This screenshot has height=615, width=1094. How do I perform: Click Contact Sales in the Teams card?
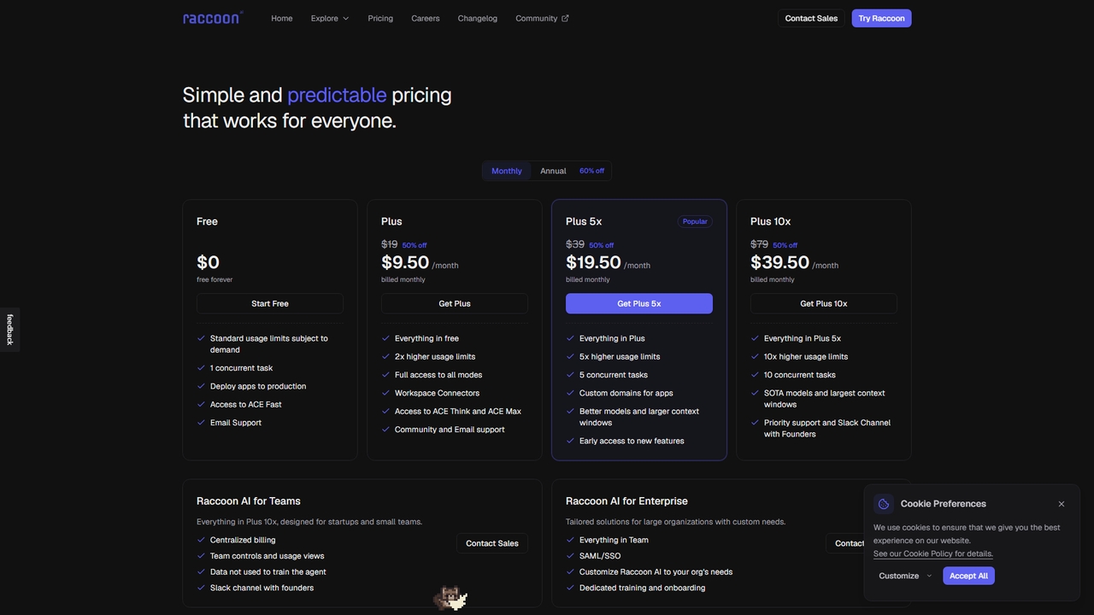tap(492, 543)
